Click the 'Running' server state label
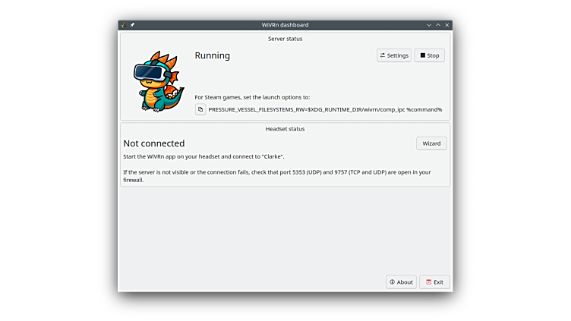The height and width of the screenshot is (321, 571). click(x=213, y=55)
